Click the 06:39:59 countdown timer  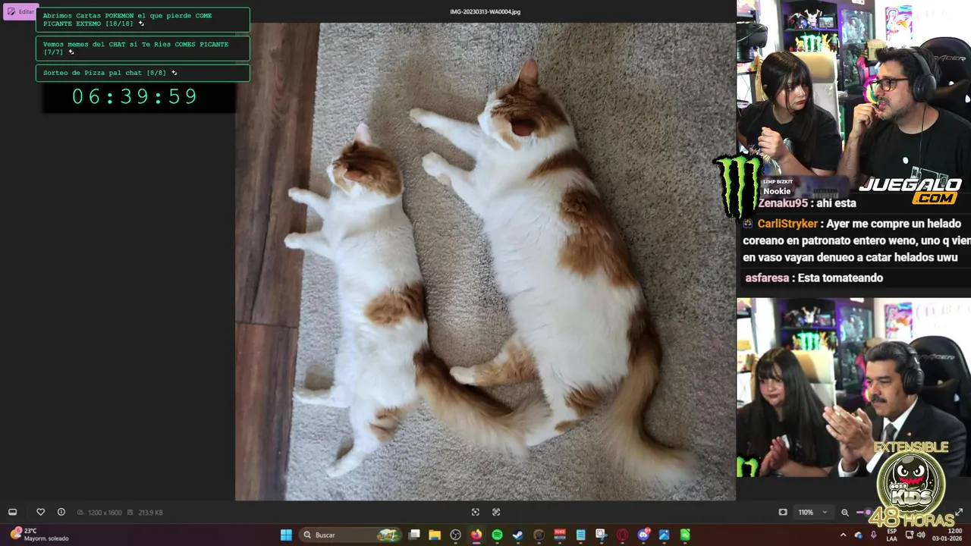[135, 96]
